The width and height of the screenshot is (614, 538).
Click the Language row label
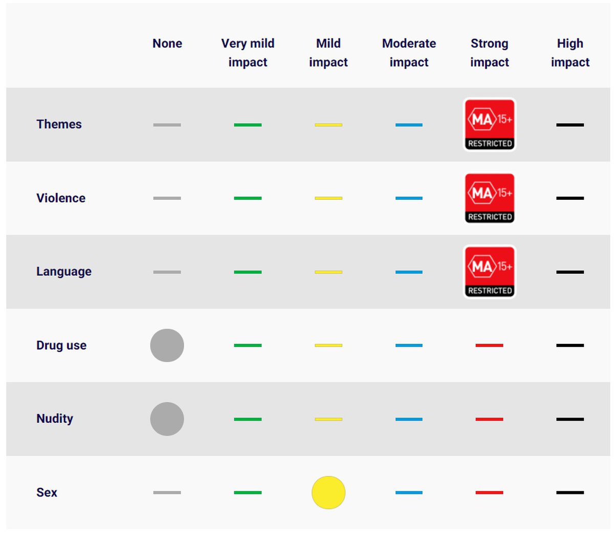64,272
